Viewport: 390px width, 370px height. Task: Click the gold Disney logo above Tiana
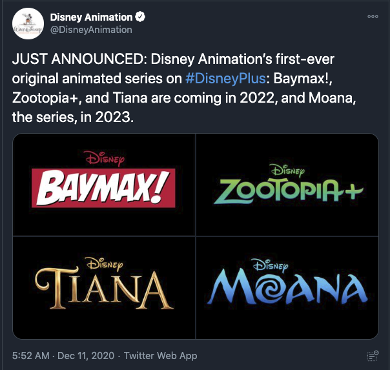pyautogui.click(x=104, y=264)
